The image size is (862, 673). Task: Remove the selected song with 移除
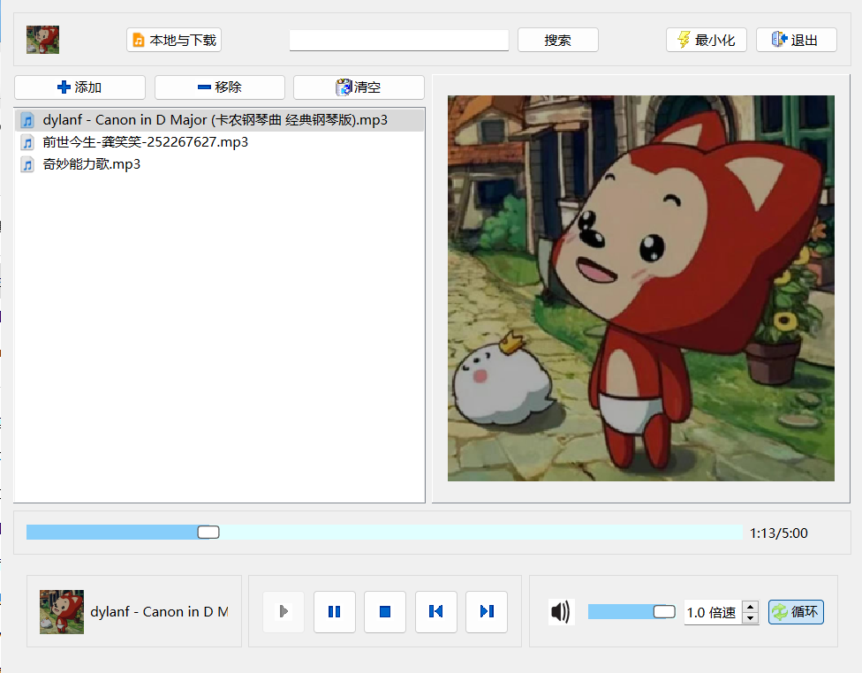[x=220, y=87]
